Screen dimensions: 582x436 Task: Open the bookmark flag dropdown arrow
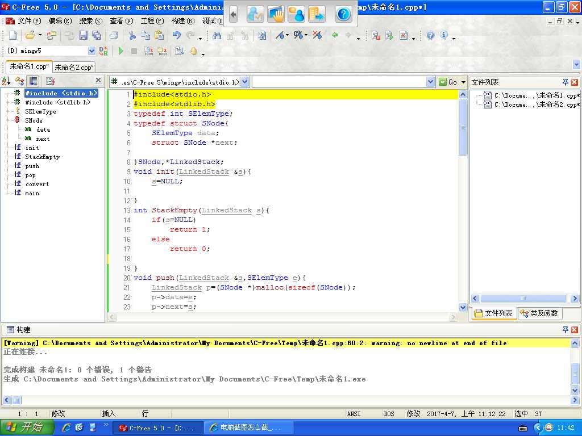[288, 35]
